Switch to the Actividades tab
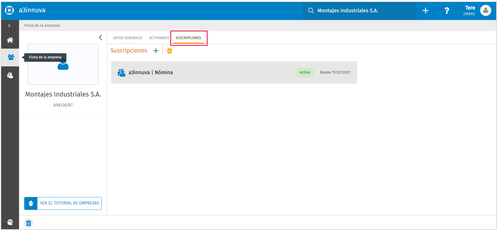 [x=159, y=38]
